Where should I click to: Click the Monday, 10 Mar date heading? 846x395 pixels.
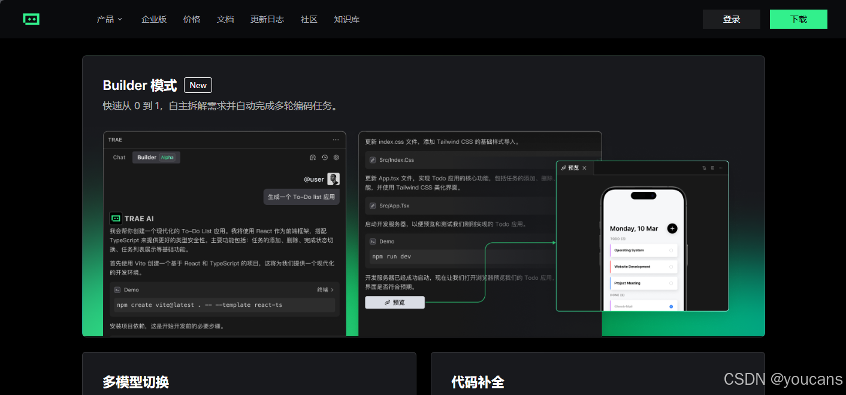[634, 228]
